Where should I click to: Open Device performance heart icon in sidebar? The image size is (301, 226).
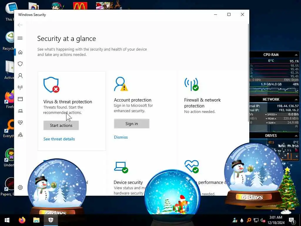(20, 123)
